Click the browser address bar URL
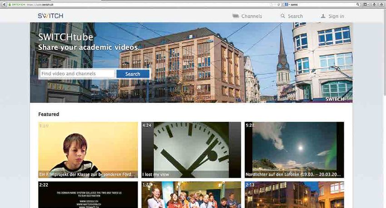Image resolution: width=386 pixels, height=208 pixels. 40,5
